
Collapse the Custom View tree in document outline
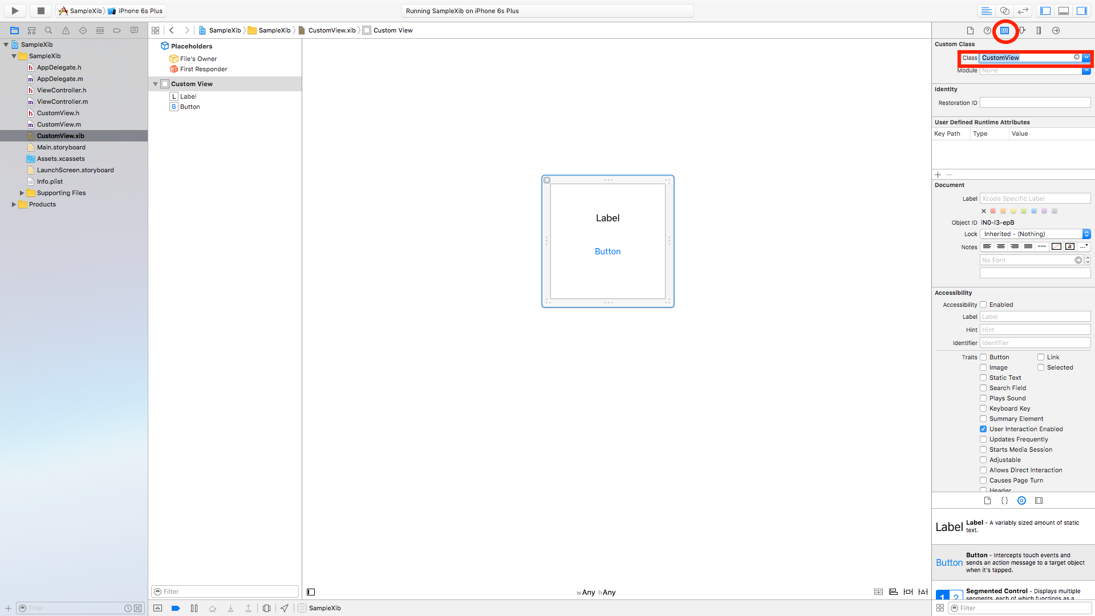(x=155, y=83)
